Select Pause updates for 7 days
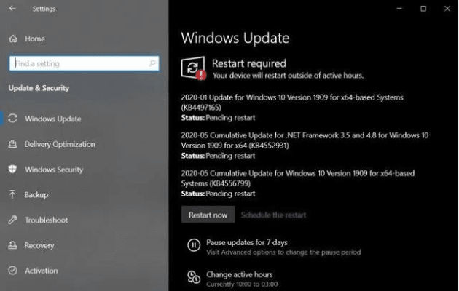459x291 pixels. tap(246, 242)
